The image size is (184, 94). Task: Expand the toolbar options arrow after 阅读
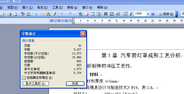[x=177, y=14]
